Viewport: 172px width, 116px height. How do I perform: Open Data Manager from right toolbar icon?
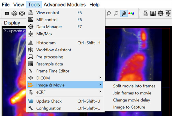pyautogui.click(x=160, y=13)
